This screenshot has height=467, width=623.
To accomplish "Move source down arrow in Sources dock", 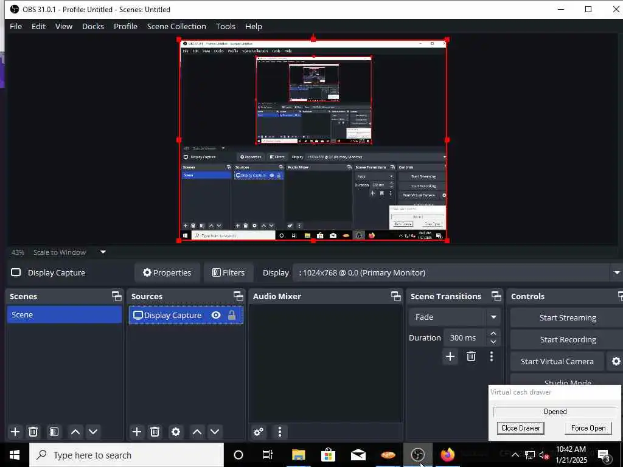I will click(x=215, y=432).
